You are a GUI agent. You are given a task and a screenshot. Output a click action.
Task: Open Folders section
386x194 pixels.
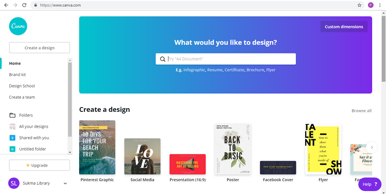click(26, 115)
